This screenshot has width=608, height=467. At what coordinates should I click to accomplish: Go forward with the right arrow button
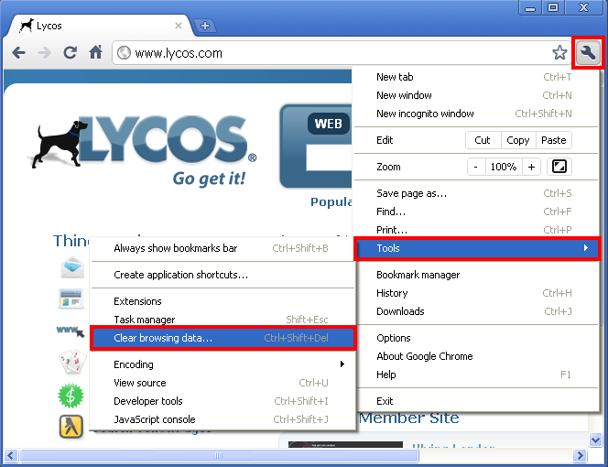click(44, 52)
